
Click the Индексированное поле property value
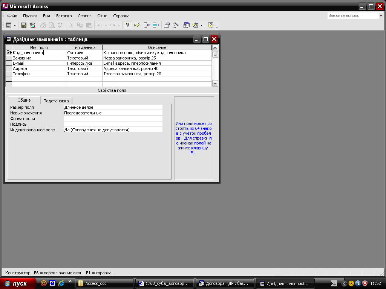tap(113, 130)
